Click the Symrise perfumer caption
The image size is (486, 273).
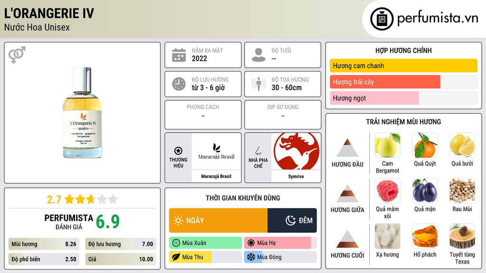[296, 176]
